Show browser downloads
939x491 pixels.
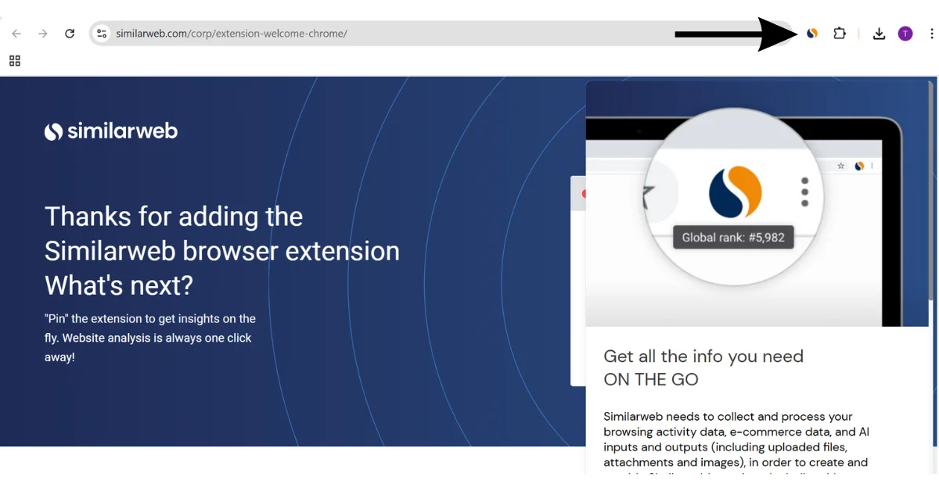coord(879,34)
